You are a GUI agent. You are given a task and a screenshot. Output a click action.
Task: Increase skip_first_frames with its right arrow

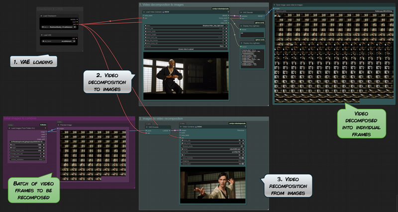[x=226, y=40]
